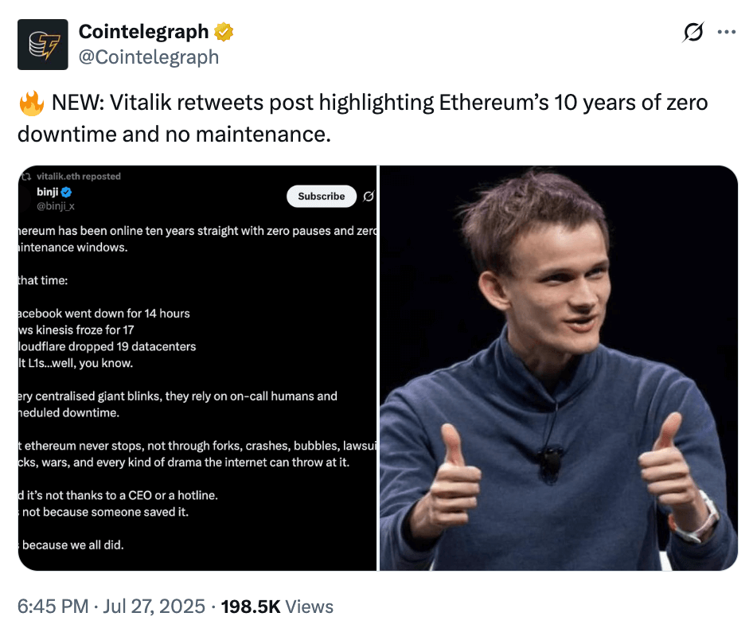Image resolution: width=753 pixels, height=640 pixels.
Task: Click the @Cointelegraph handle
Action: click(148, 57)
